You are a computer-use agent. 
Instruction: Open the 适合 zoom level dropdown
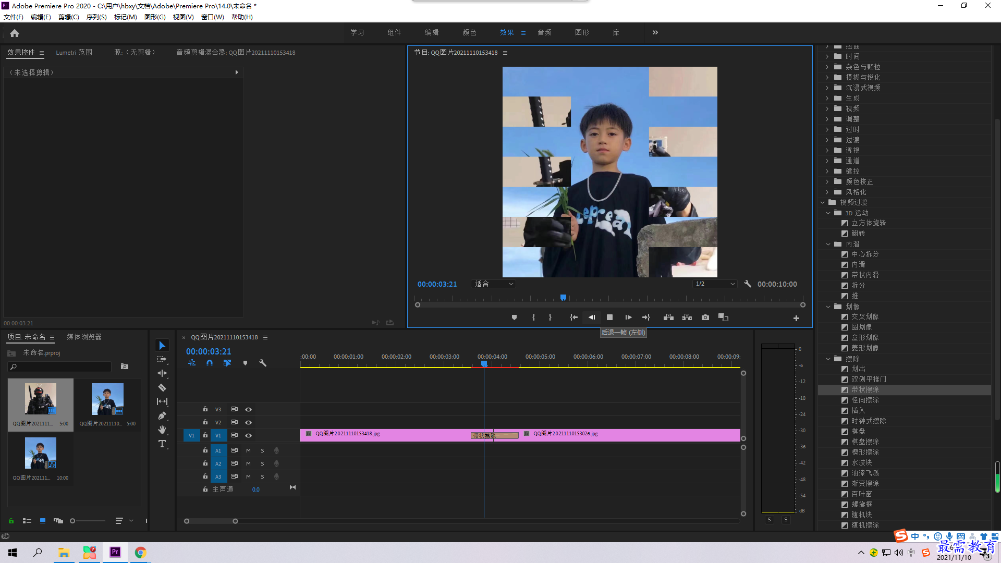tap(493, 284)
